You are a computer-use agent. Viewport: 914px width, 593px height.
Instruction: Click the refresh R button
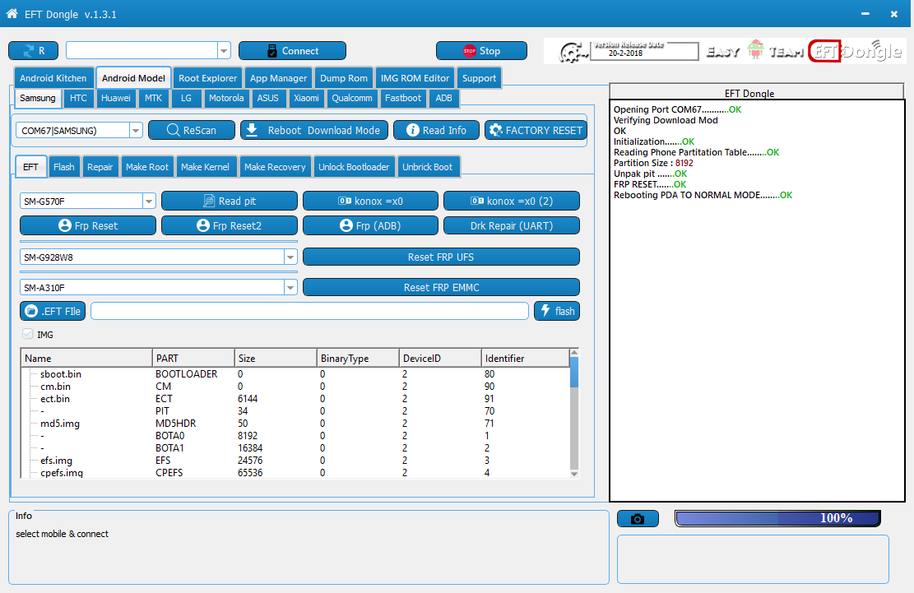(x=33, y=51)
